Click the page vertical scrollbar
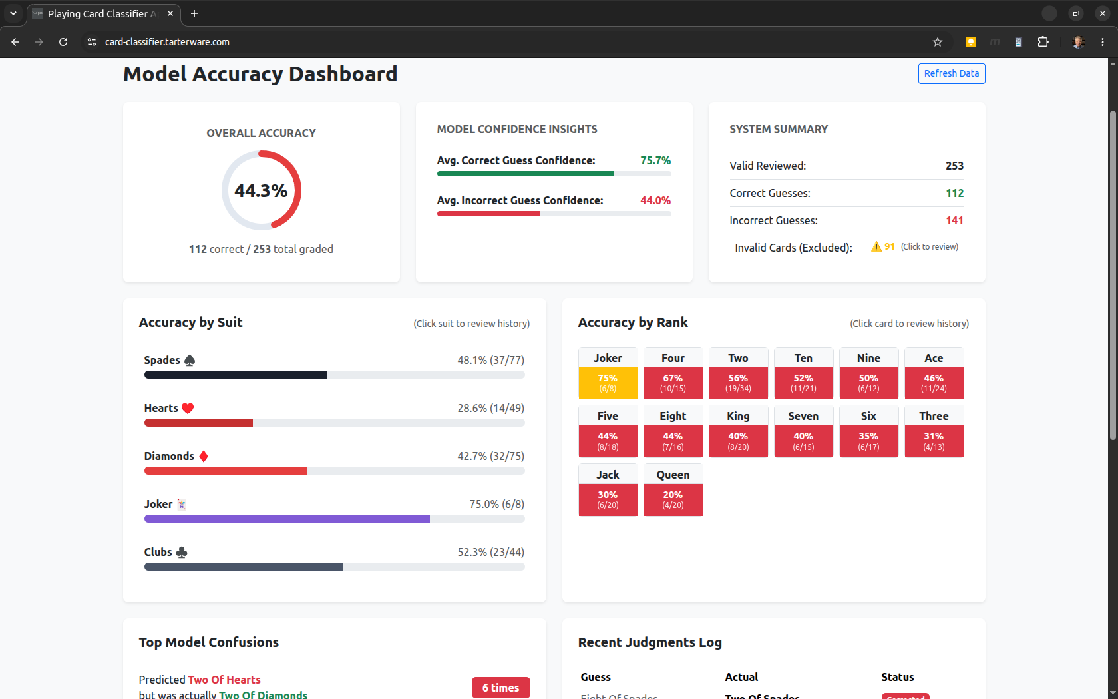Viewport: 1118px width, 699px height. [1113, 274]
